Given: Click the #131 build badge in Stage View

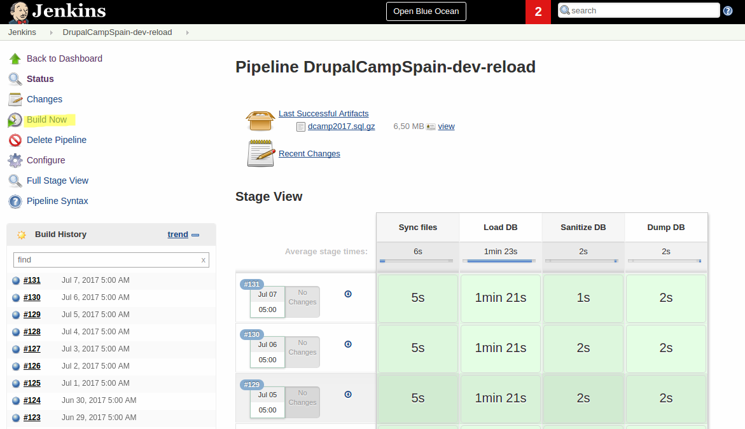Looking at the screenshot, I should 252,284.
